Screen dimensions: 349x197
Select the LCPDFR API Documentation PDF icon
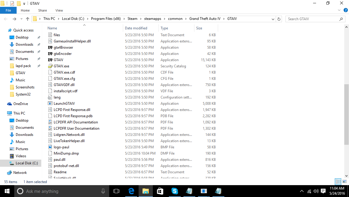[50, 122]
